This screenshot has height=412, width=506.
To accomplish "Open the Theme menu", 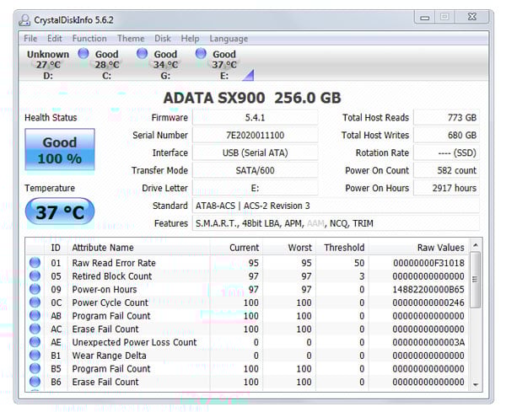I will pyautogui.click(x=131, y=39).
